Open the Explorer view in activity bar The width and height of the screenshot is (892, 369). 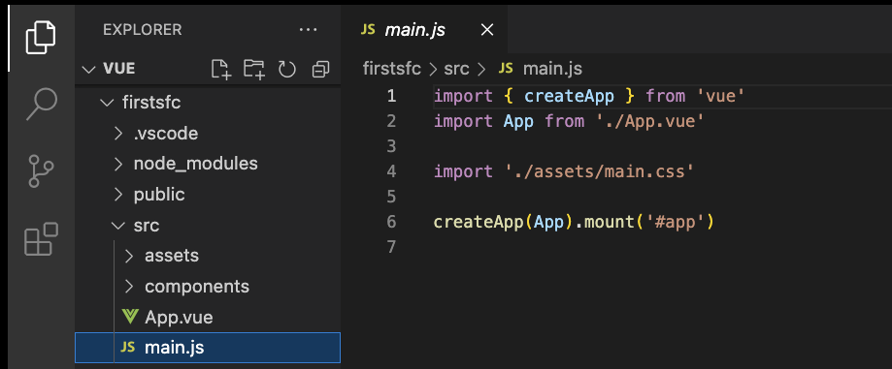click(41, 37)
